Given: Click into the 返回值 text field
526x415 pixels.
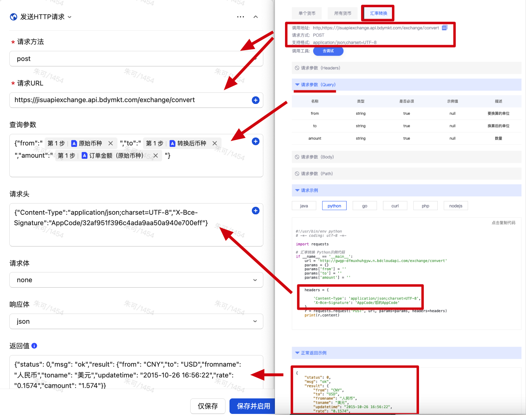Looking at the screenshot, I should click(136, 375).
